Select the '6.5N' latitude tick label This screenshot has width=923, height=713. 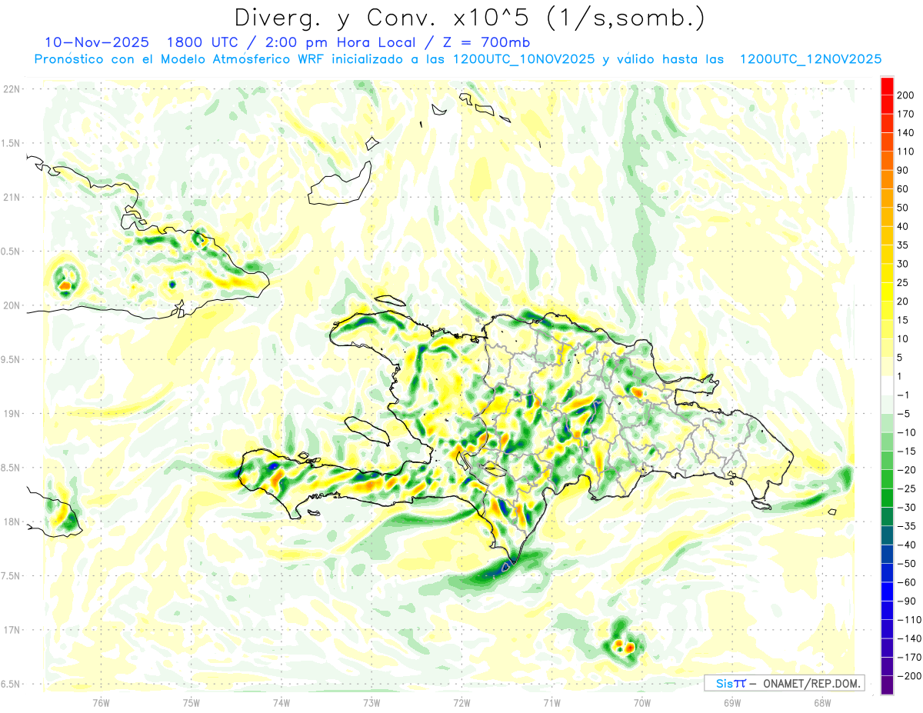tap(11, 685)
